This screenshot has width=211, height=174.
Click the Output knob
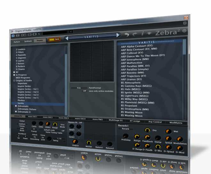[x=75, y=141]
